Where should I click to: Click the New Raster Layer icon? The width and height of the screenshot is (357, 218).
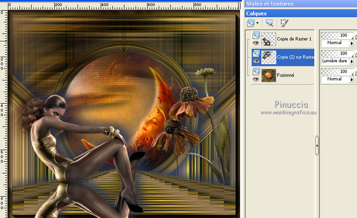tap(251, 23)
